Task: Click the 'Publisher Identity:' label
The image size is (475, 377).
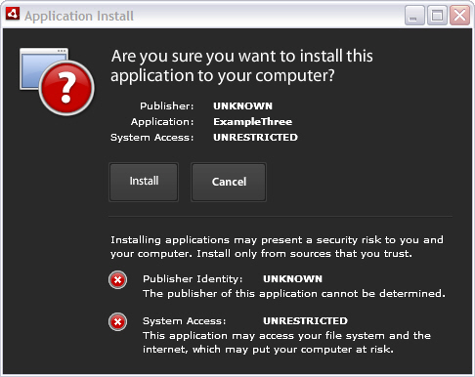Action: tap(193, 279)
